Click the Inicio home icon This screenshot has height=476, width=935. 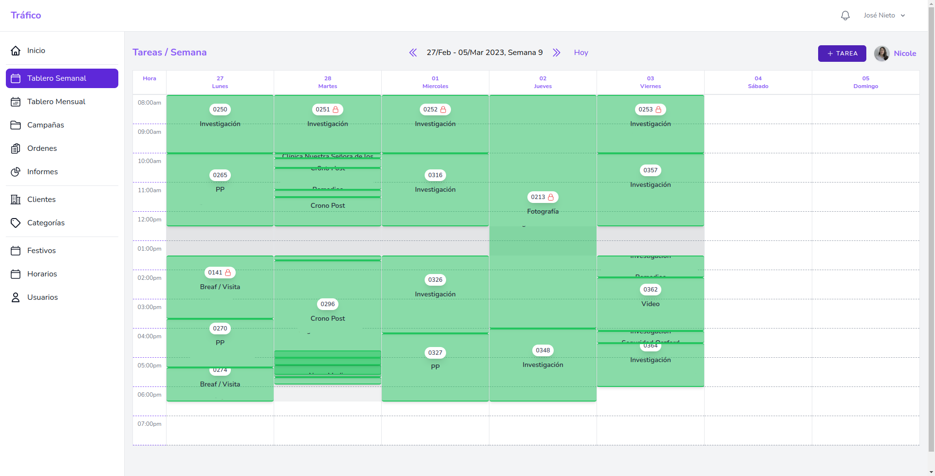[16, 51]
